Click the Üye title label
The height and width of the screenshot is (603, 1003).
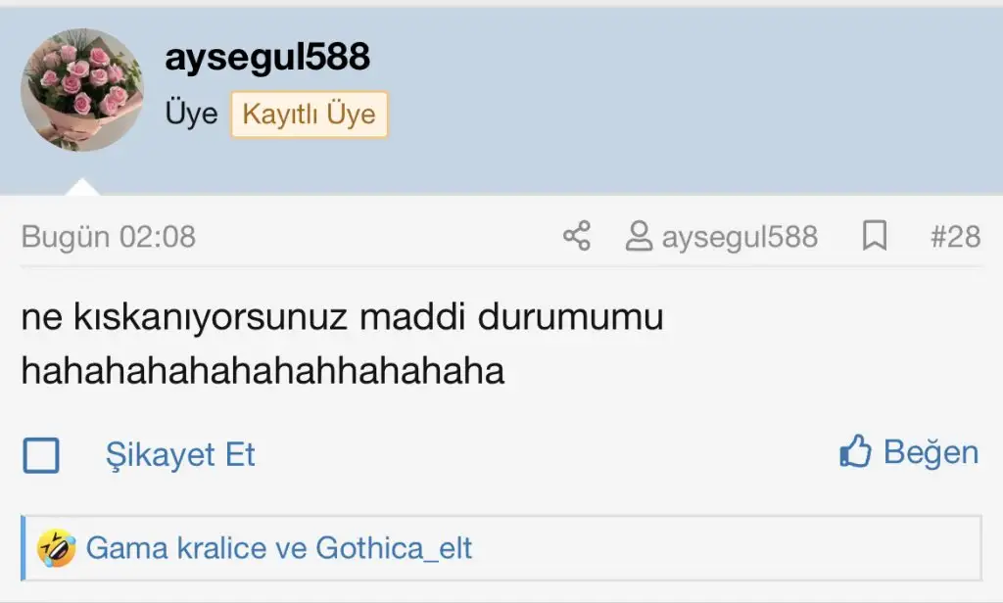point(191,114)
